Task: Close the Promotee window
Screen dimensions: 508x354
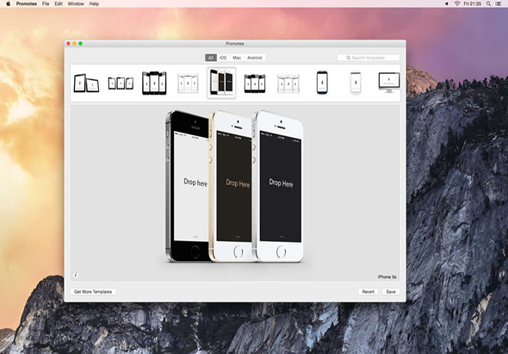Action: click(x=68, y=43)
